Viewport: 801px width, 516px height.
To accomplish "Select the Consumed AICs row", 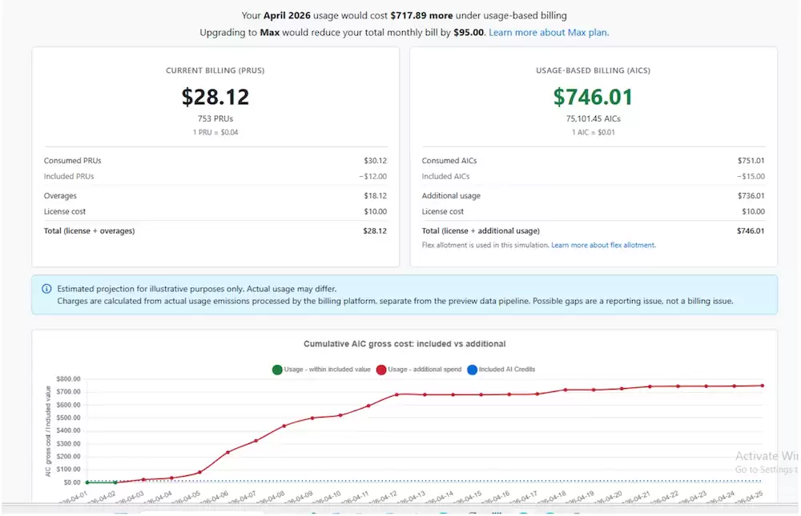I will coord(593,161).
